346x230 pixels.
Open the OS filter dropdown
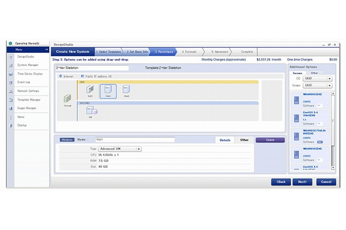click(x=318, y=78)
